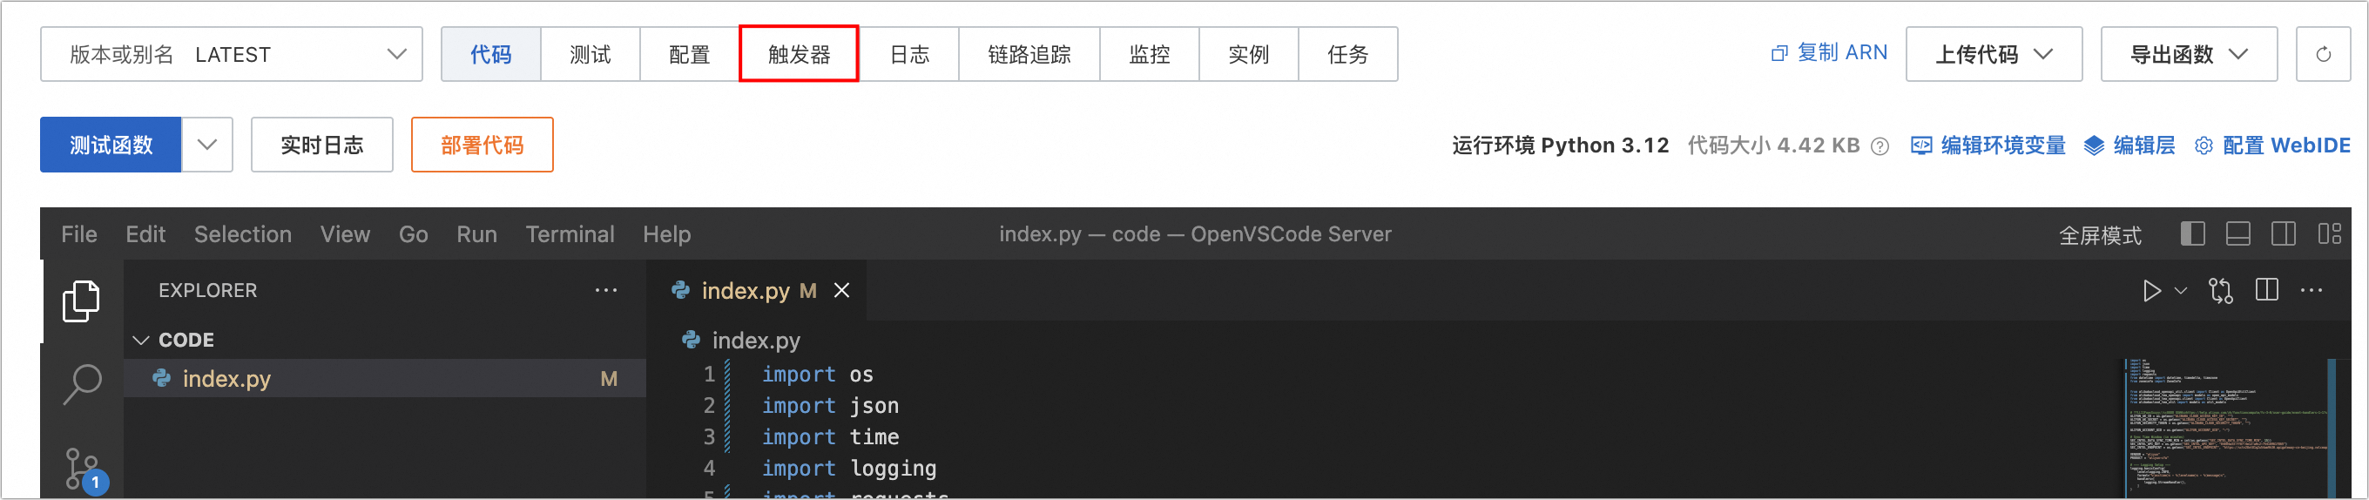Click Python icon in index.py breadcrumb
2369x500 pixels.
(x=691, y=340)
